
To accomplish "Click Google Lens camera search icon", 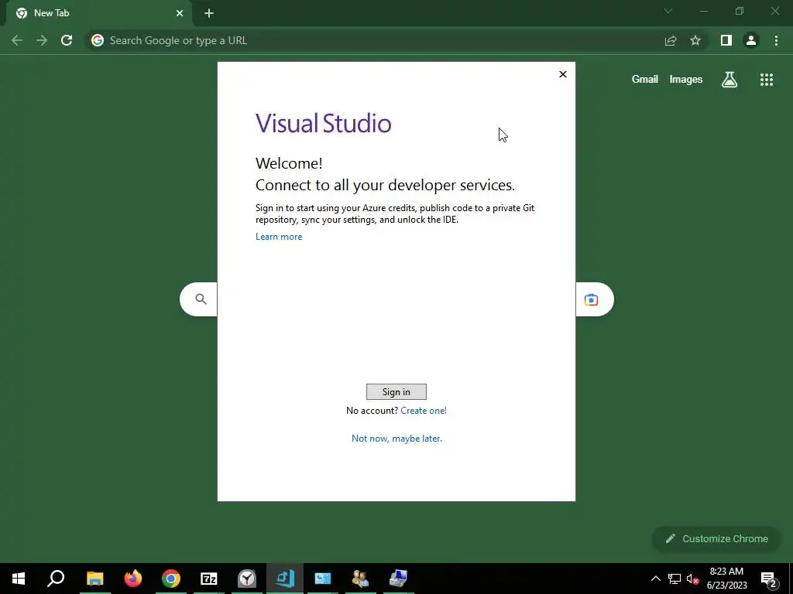I will click(591, 299).
